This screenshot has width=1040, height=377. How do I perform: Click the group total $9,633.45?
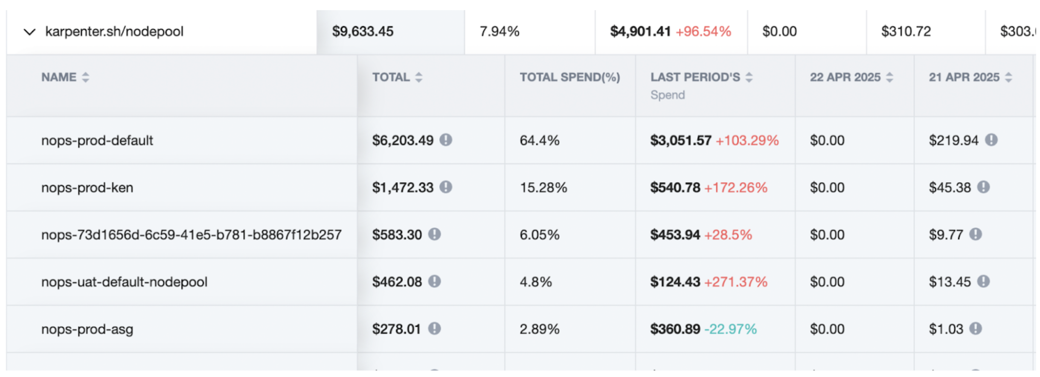363,32
